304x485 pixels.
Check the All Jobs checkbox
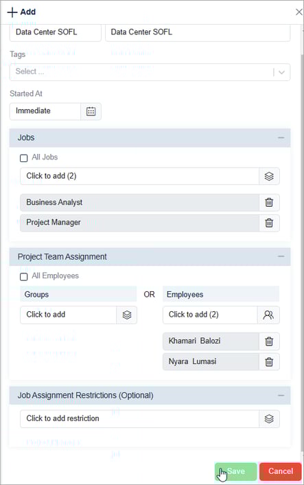pos(24,158)
